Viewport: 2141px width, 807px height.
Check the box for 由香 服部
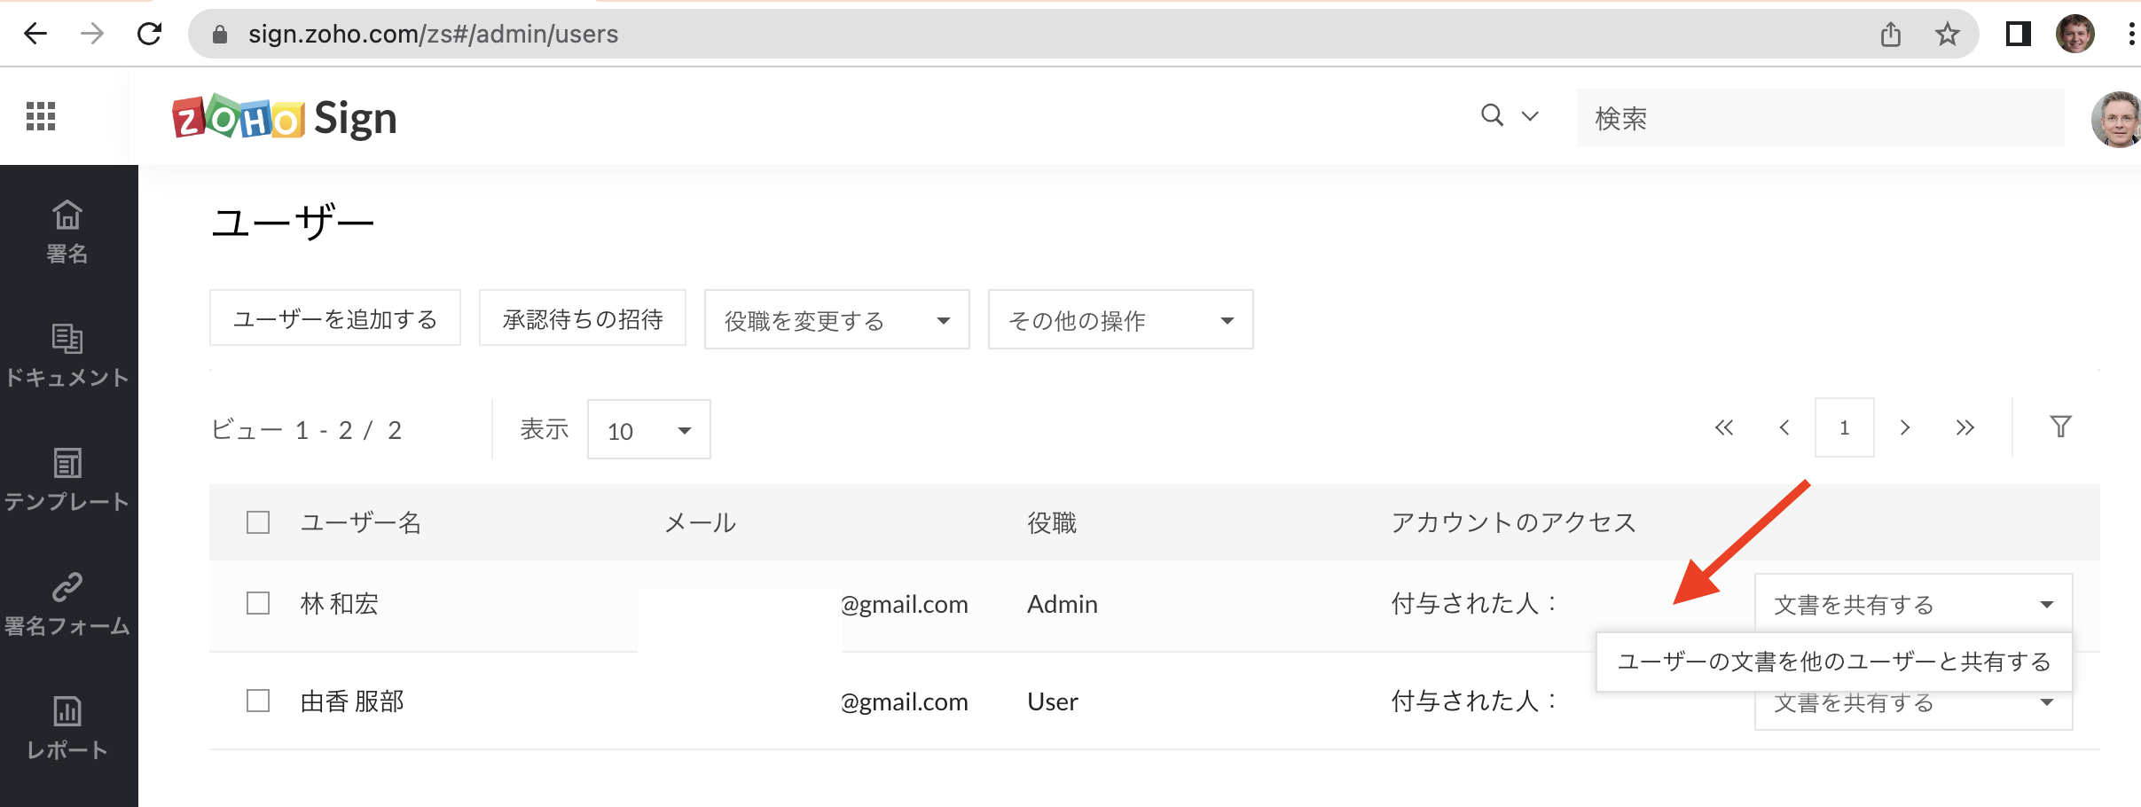pyautogui.click(x=258, y=701)
